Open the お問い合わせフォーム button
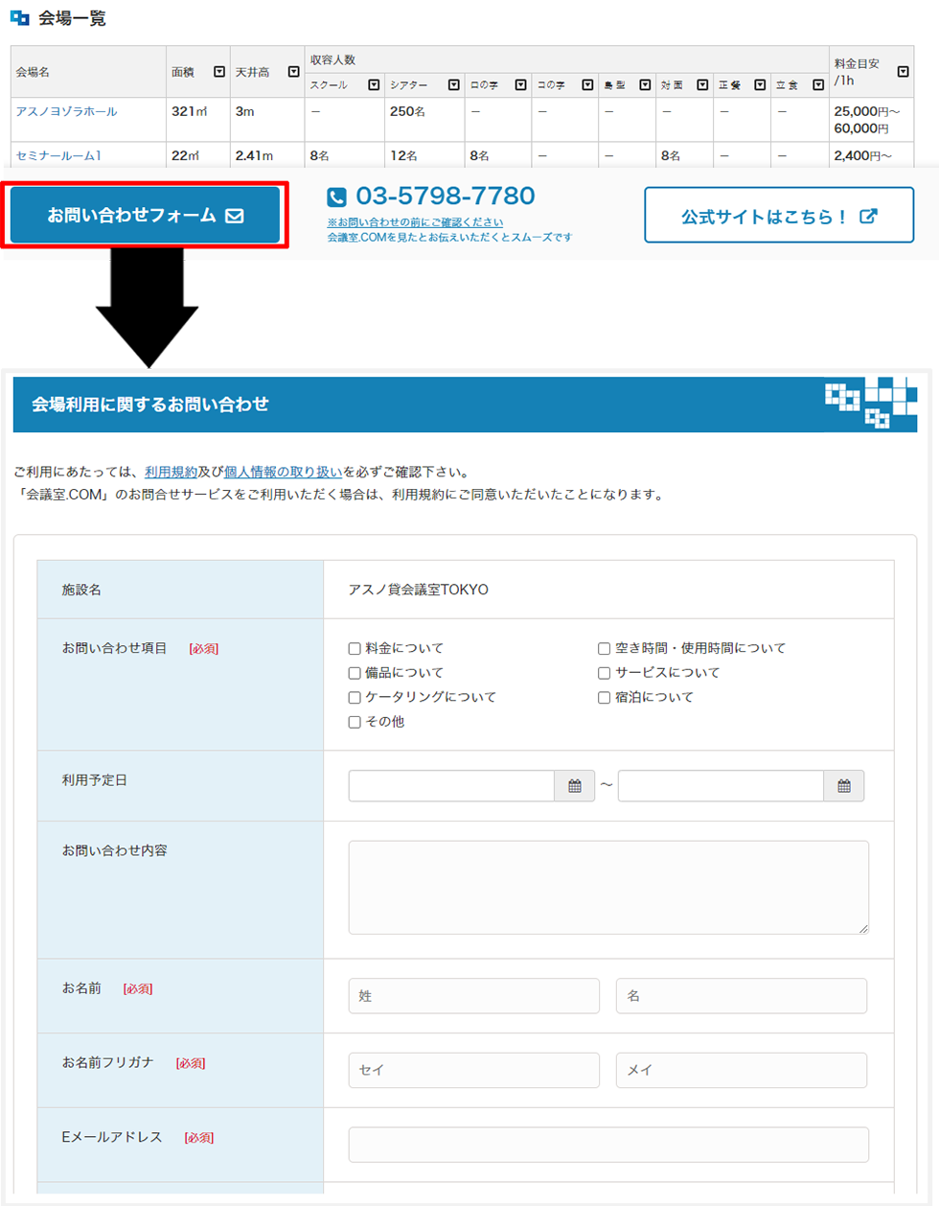The image size is (939, 1206). tap(145, 216)
